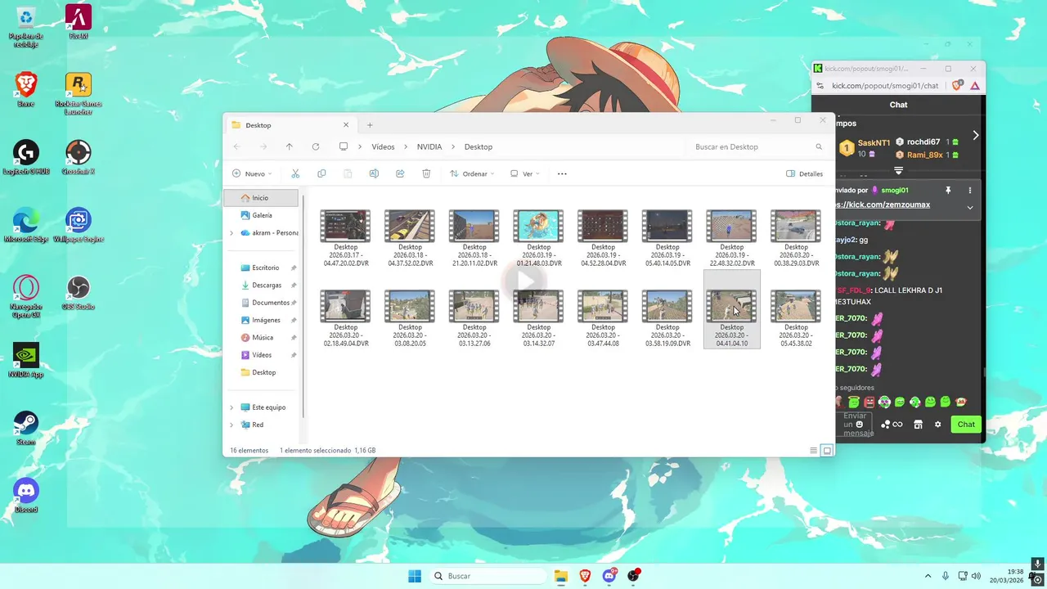The height and width of the screenshot is (589, 1047).
Task: Click SaskNT1 in the chat leaderboard
Action: 874,143
